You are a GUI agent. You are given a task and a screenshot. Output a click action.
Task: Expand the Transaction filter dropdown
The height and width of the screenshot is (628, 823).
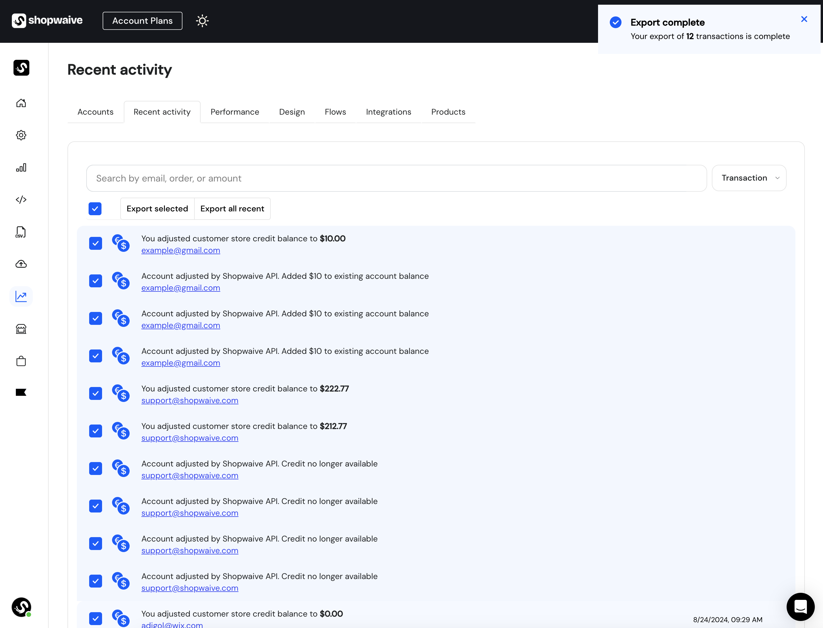749,178
